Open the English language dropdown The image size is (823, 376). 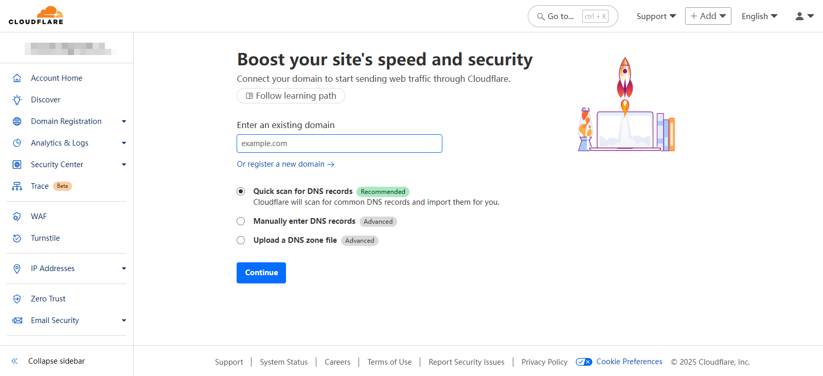(759, 16)
